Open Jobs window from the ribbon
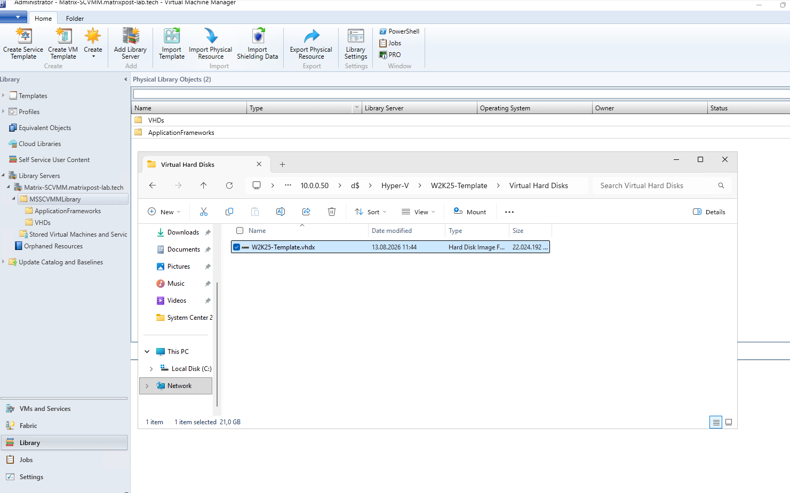The image size is (790, 493). [390, 43]
